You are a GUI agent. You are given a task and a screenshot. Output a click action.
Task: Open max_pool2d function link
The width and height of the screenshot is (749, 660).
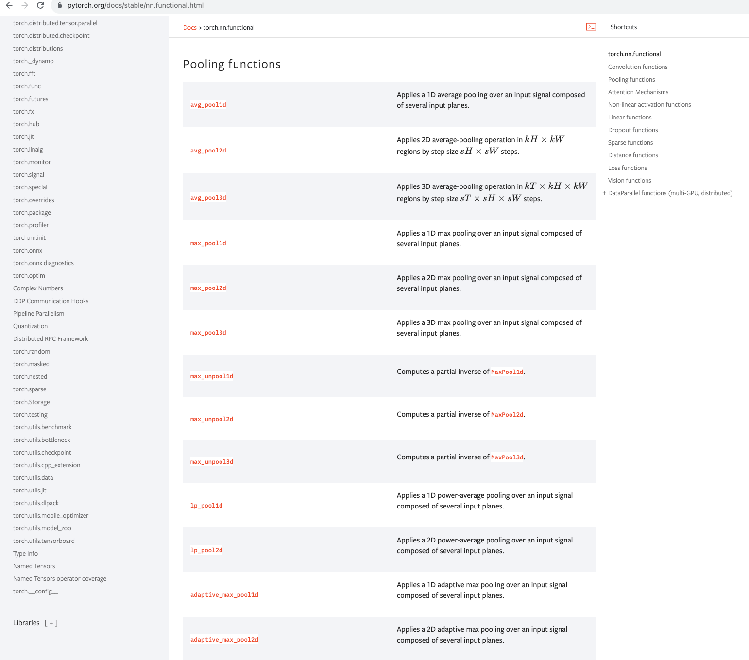208,288
